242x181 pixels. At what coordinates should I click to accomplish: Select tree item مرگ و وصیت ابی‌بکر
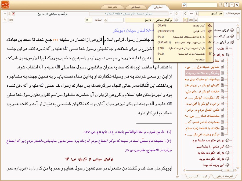[202, 134]
